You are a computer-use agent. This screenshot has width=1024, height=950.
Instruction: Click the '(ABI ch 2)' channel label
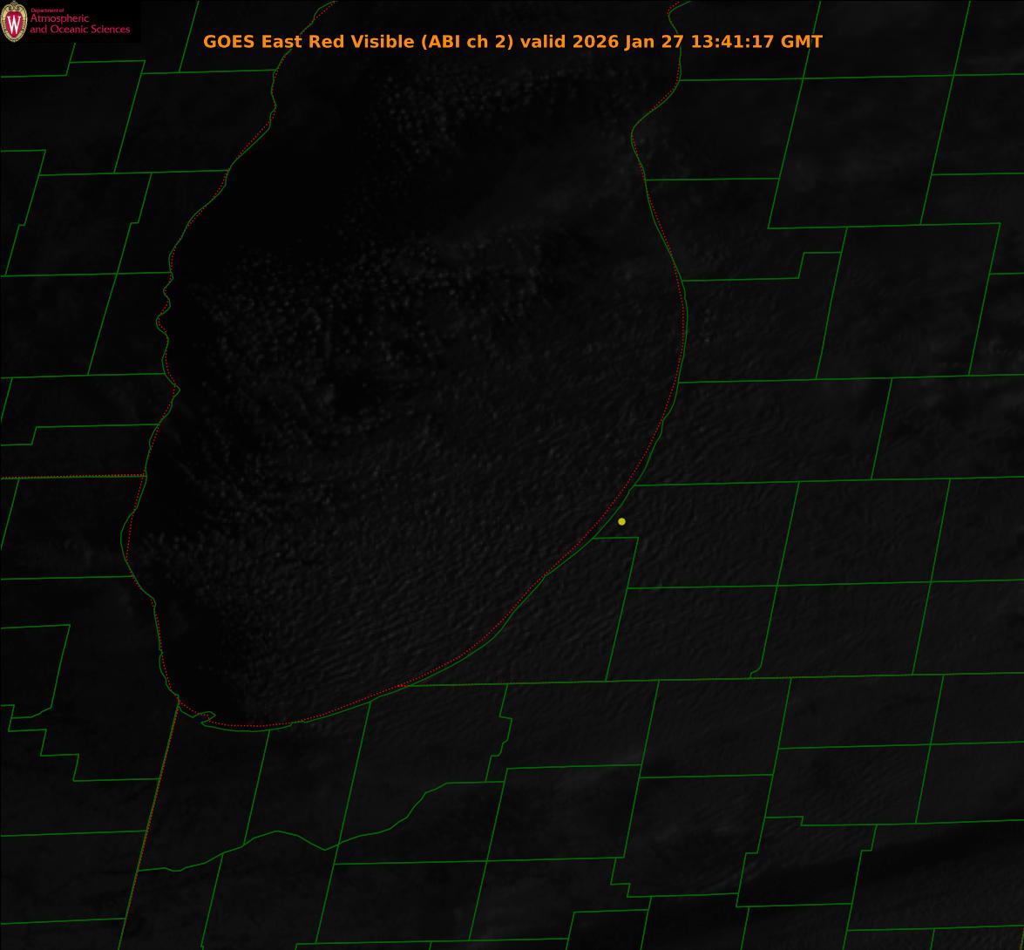pyautogui.click(x=465, y=42)
